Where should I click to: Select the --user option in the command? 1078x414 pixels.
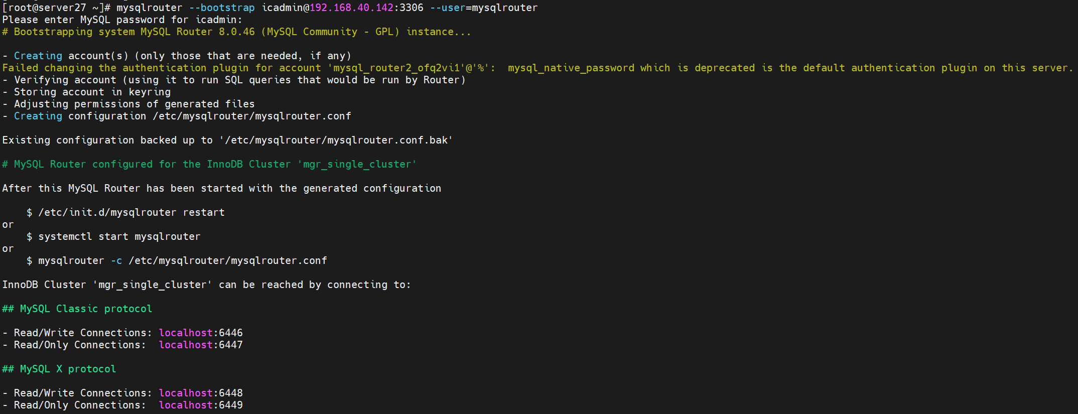(x=448, y=8)
